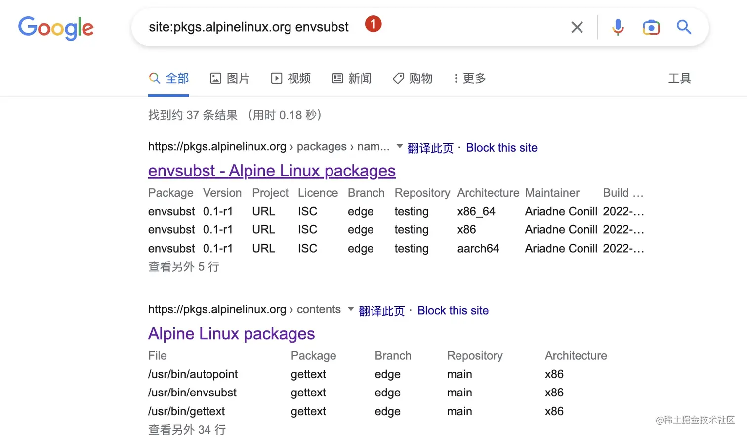Click 翻译此页 for the contents result

[381, 311]
